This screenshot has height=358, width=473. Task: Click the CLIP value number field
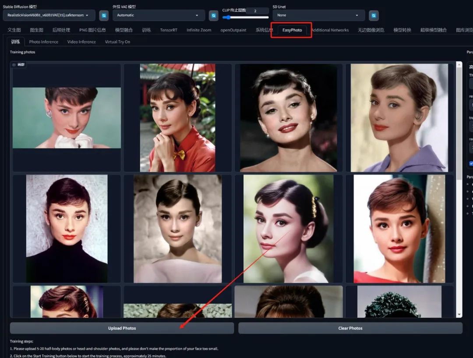pyautogui.click(x=257, y=11)
